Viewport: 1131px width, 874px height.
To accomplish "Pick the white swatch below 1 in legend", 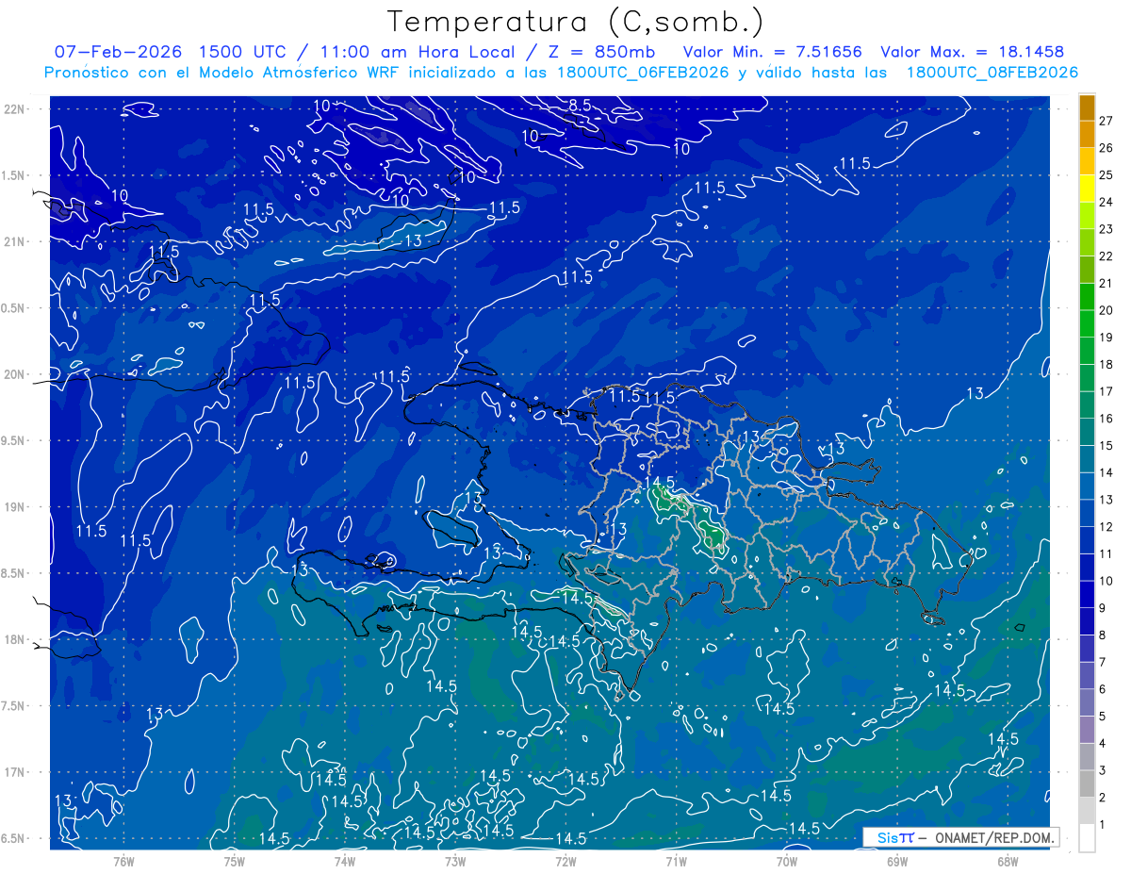I will pos(1087,838).
